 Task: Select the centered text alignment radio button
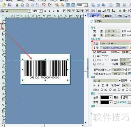pos(119,90)
